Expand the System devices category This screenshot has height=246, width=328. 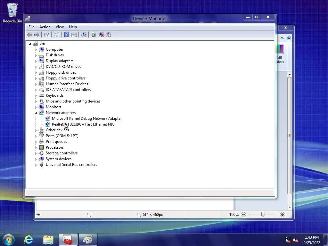[x=36, y=159]
